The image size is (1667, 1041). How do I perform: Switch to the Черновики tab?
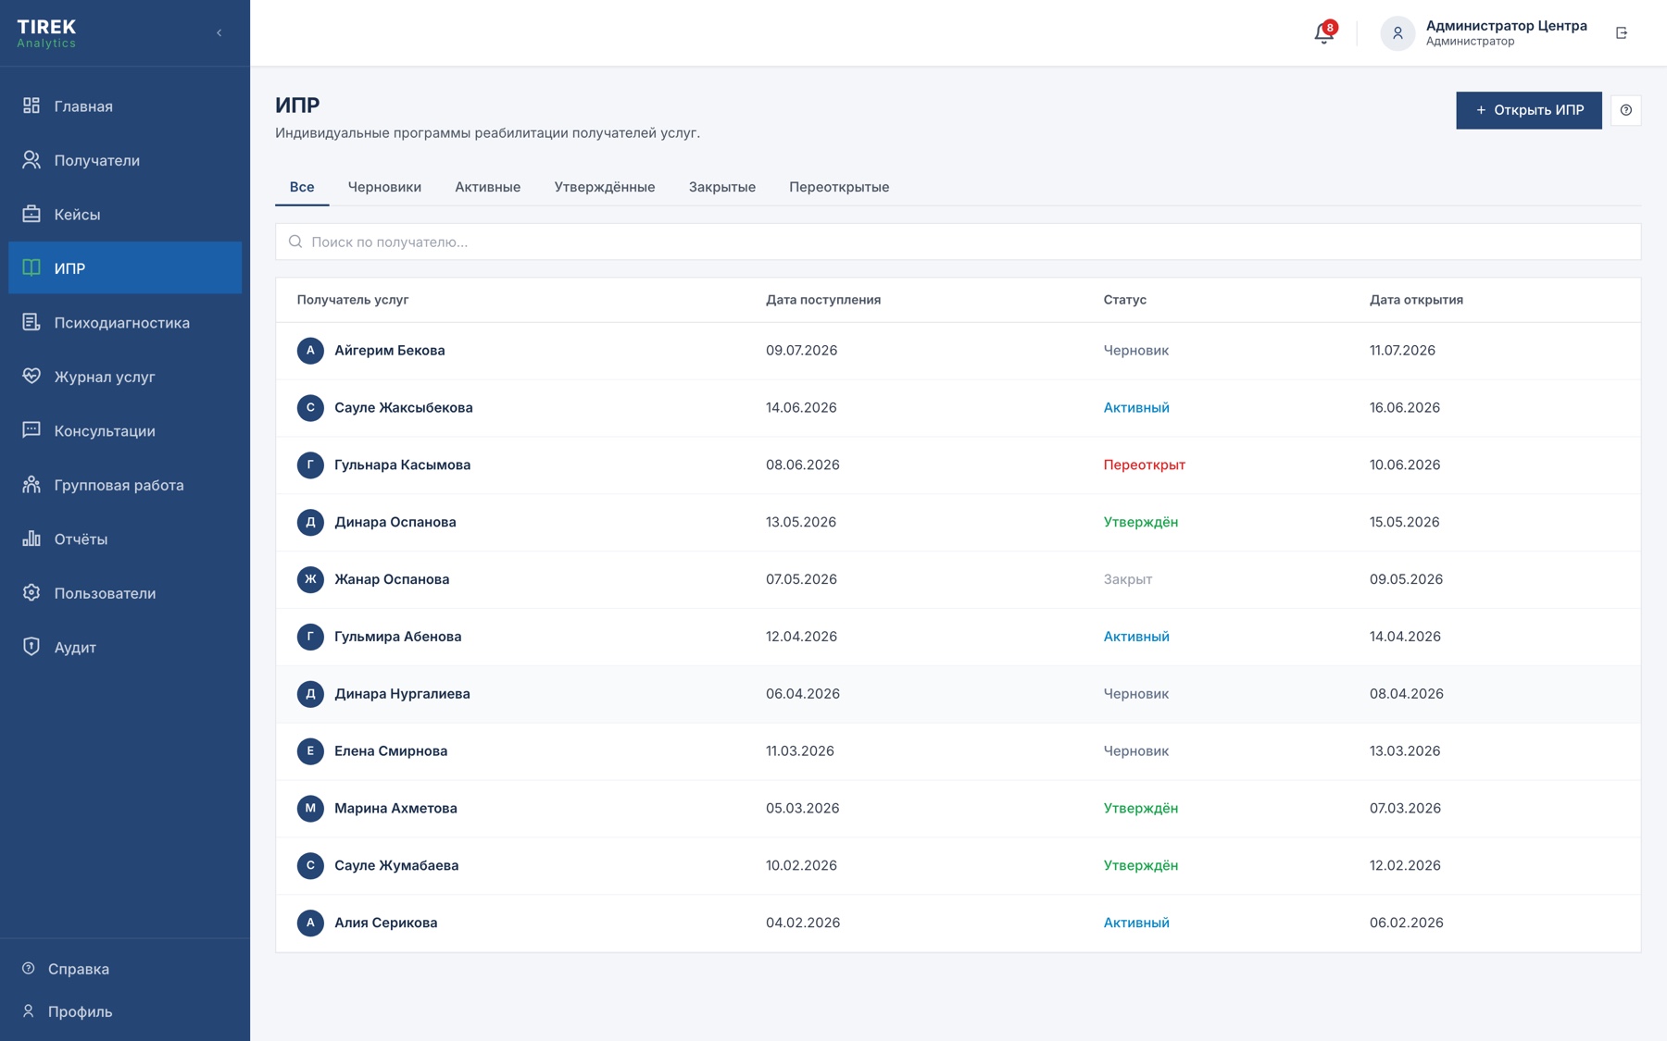[x=384, y=187]
